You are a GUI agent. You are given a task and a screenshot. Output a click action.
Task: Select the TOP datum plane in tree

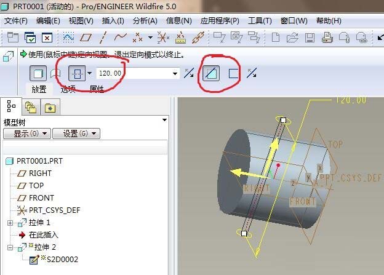[x=30, y=186]
